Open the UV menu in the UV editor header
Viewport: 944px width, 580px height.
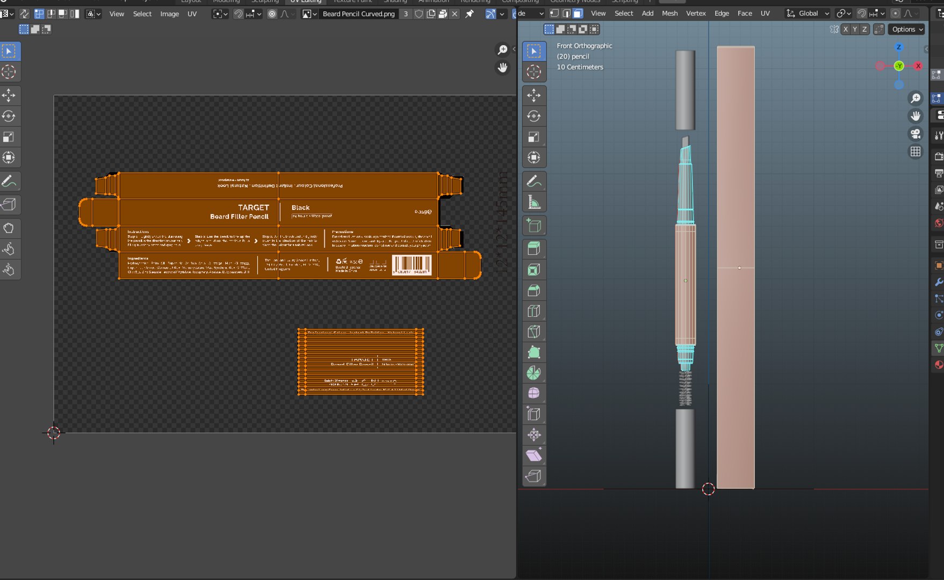pyautogui.click(x=192, y=14)
